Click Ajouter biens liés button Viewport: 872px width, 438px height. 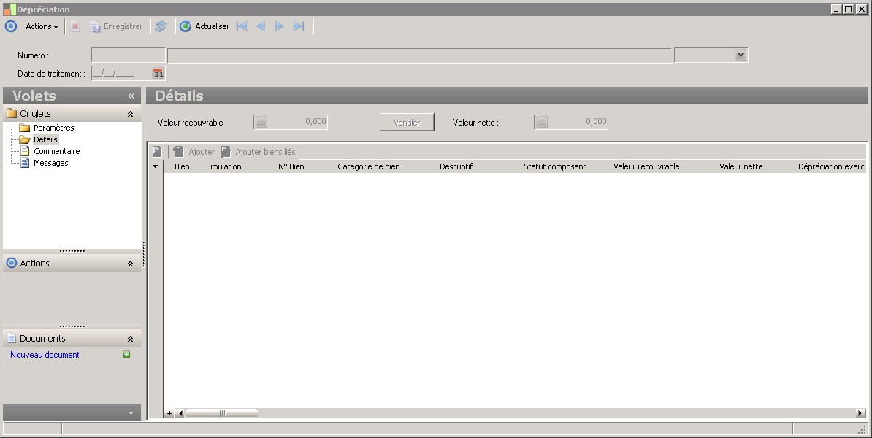258,151
